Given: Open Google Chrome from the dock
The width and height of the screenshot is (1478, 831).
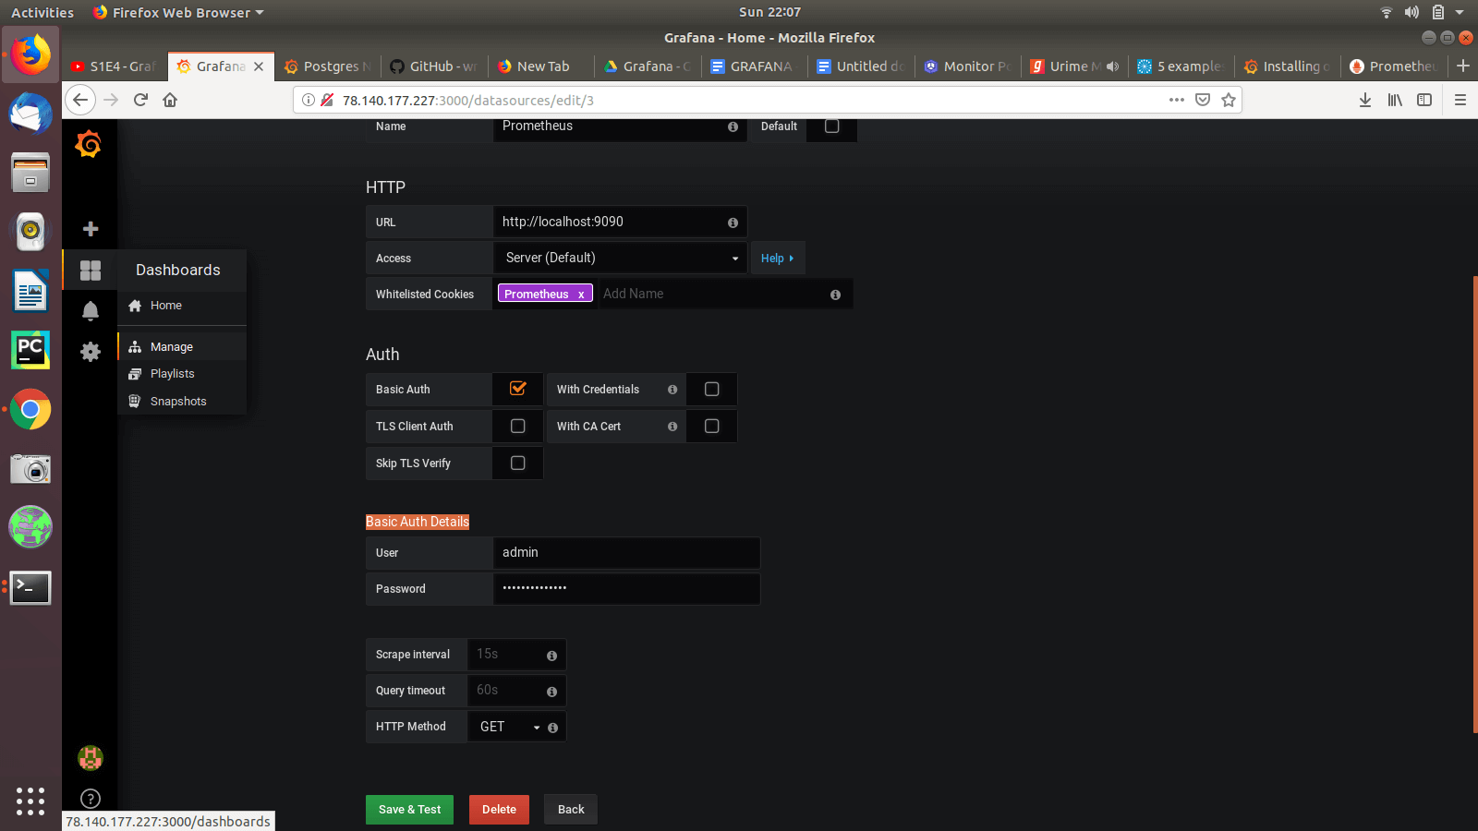Looking at the screenshot, I should pyautogui.click(x=30, y=409).
